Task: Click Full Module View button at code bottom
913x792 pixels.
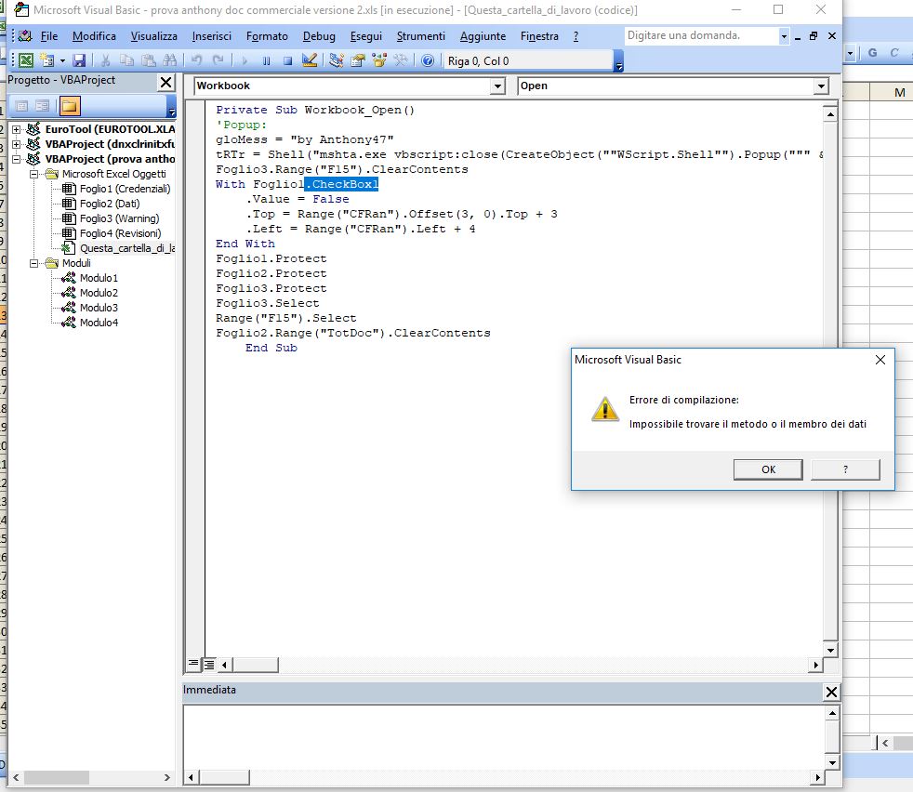Action: tap(208, 664)
